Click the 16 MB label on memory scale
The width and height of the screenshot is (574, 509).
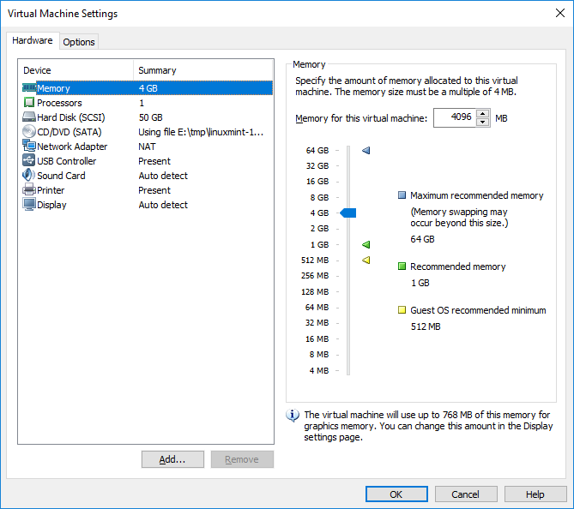point(317,339)
